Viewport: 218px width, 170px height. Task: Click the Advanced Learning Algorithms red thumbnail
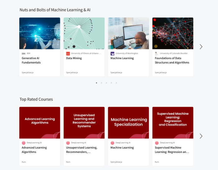click(x=40, y=122)
